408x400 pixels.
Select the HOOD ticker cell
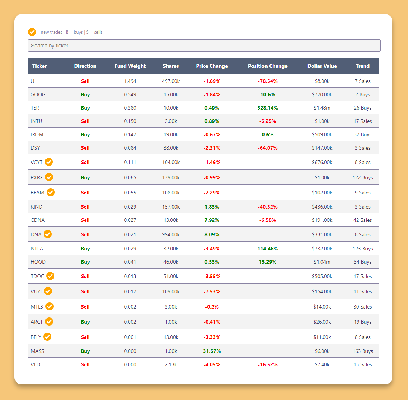(38, 262)
